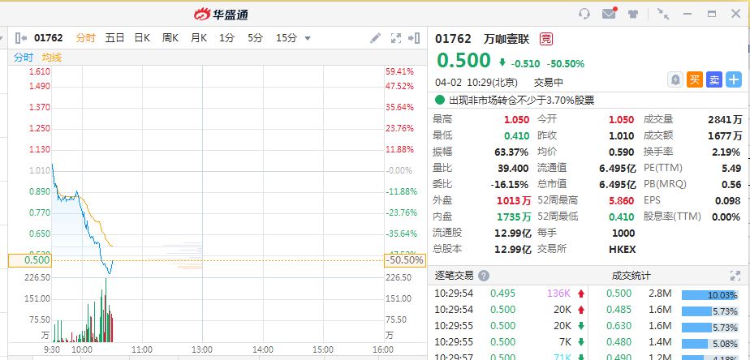Expand the trade statistics panel
The height and width of the screenshot is (360, 750).
735,276
